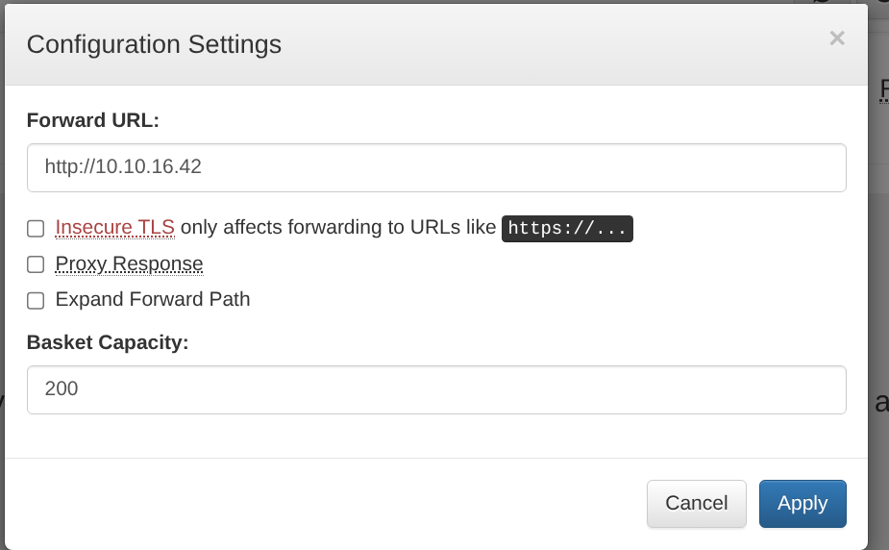
Task: Click the Basket Capacity field label
Action: 107,342
